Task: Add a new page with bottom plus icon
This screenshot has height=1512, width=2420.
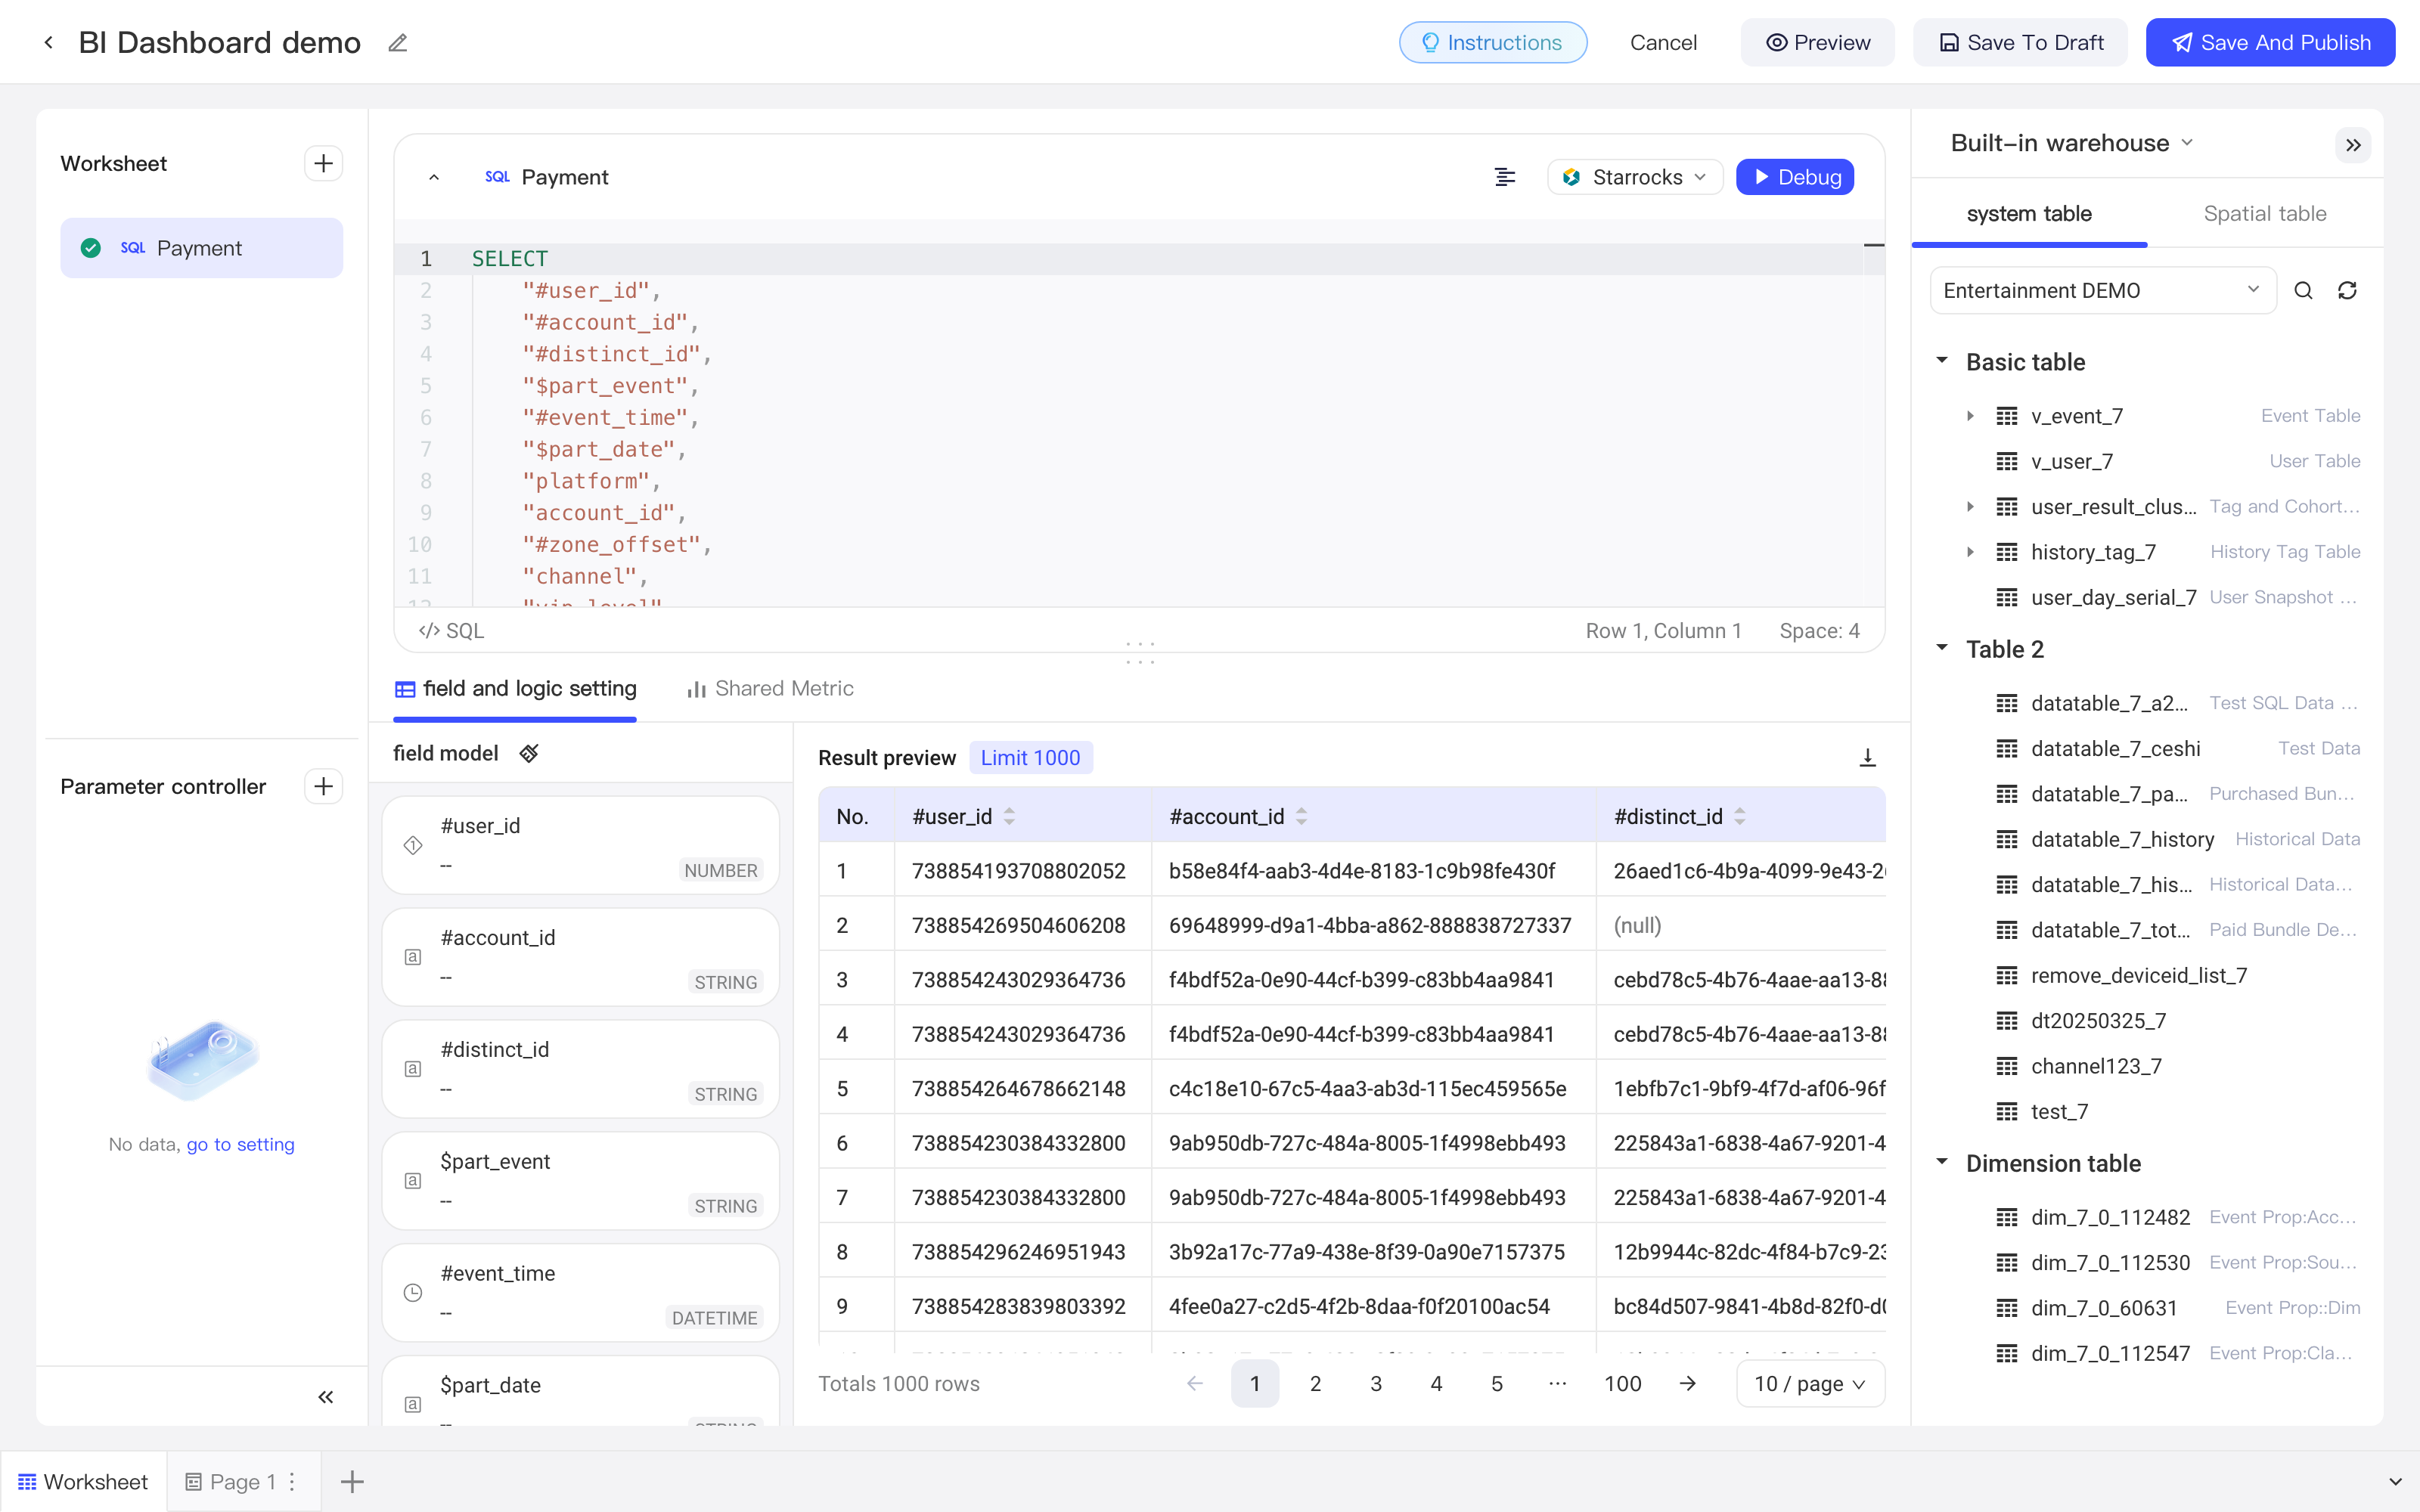Action: coord(352,1481)
